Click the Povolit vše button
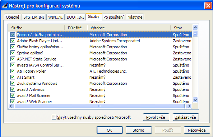Image resolution: width=213 pixels, height=137 pixels. [156, 117]
